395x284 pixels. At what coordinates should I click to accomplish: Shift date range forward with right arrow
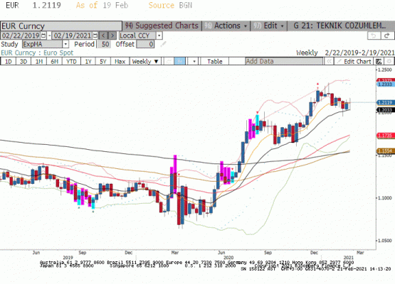[x=112, y=35]
